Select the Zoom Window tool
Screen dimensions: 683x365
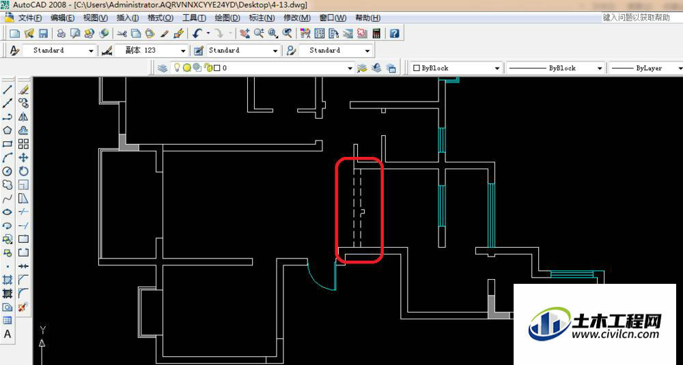[x=273, y=33]
